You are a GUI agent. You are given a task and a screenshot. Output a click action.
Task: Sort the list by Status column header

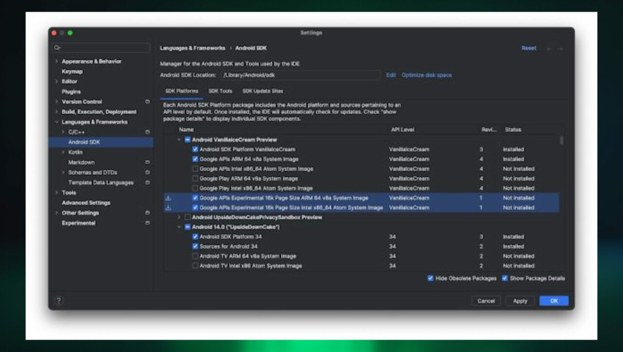click(x=513, y=130)
